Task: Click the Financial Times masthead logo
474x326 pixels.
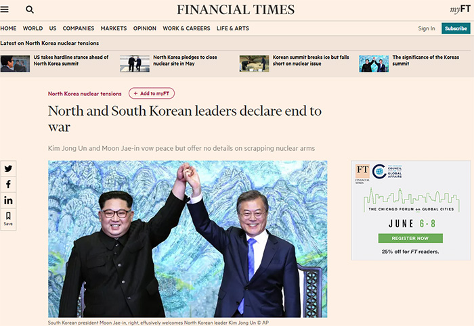Action: point(236,9)
